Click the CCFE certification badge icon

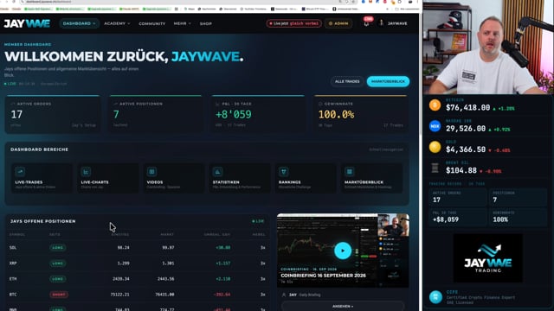(x=435, y=297)
